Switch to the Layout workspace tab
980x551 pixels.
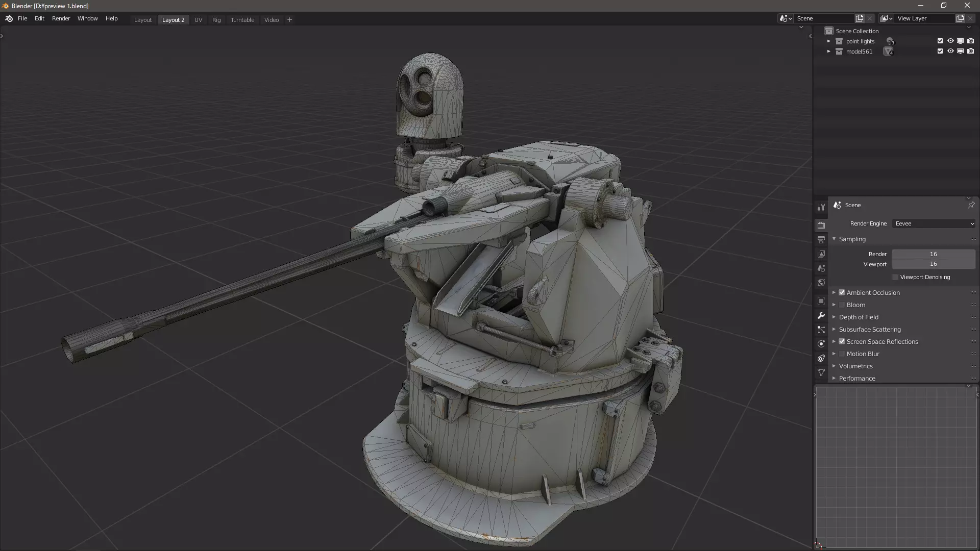click(142, 20)
